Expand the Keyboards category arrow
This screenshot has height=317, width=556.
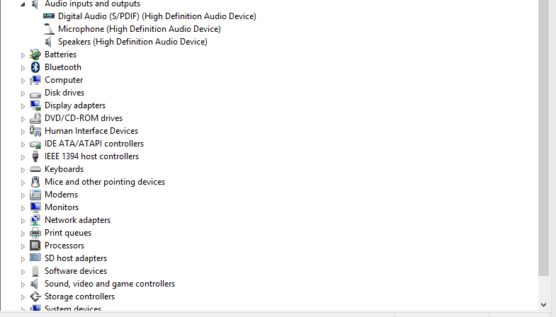pos(23,170)
